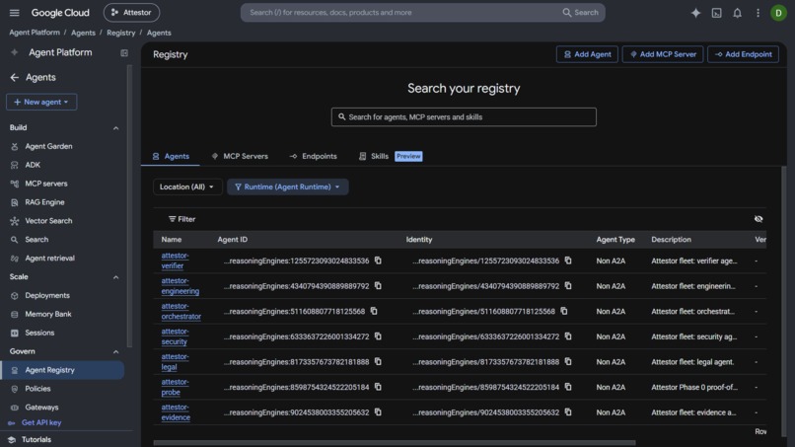Go back using the Agents arrow
This screenshot has width=795, height=447.
(14, 77)
